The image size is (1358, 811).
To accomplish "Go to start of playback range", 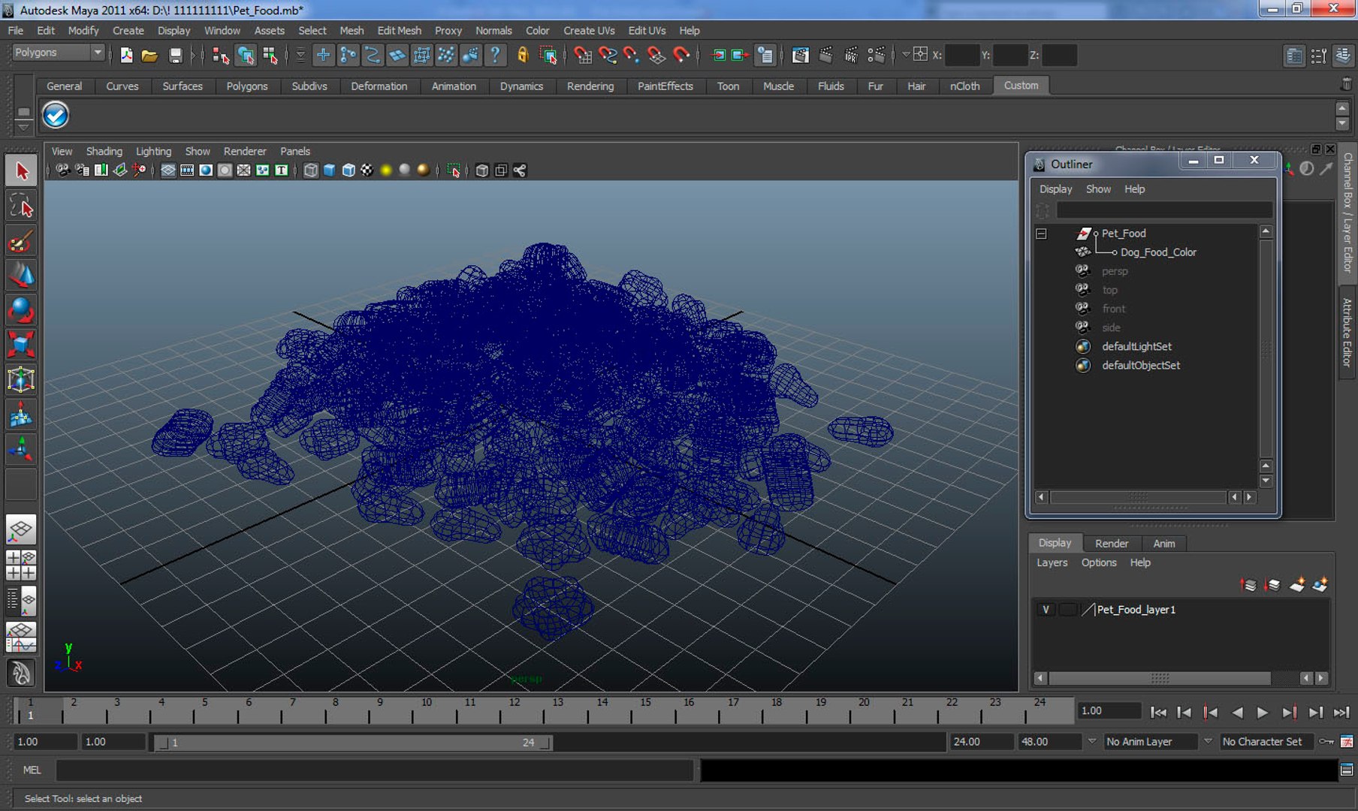I will pos(1159,712).
